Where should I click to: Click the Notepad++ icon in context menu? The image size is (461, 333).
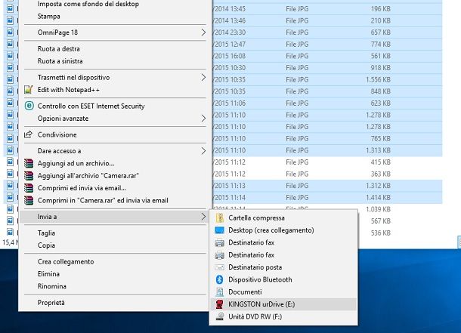pyautogui.click(x=29, y=90)
